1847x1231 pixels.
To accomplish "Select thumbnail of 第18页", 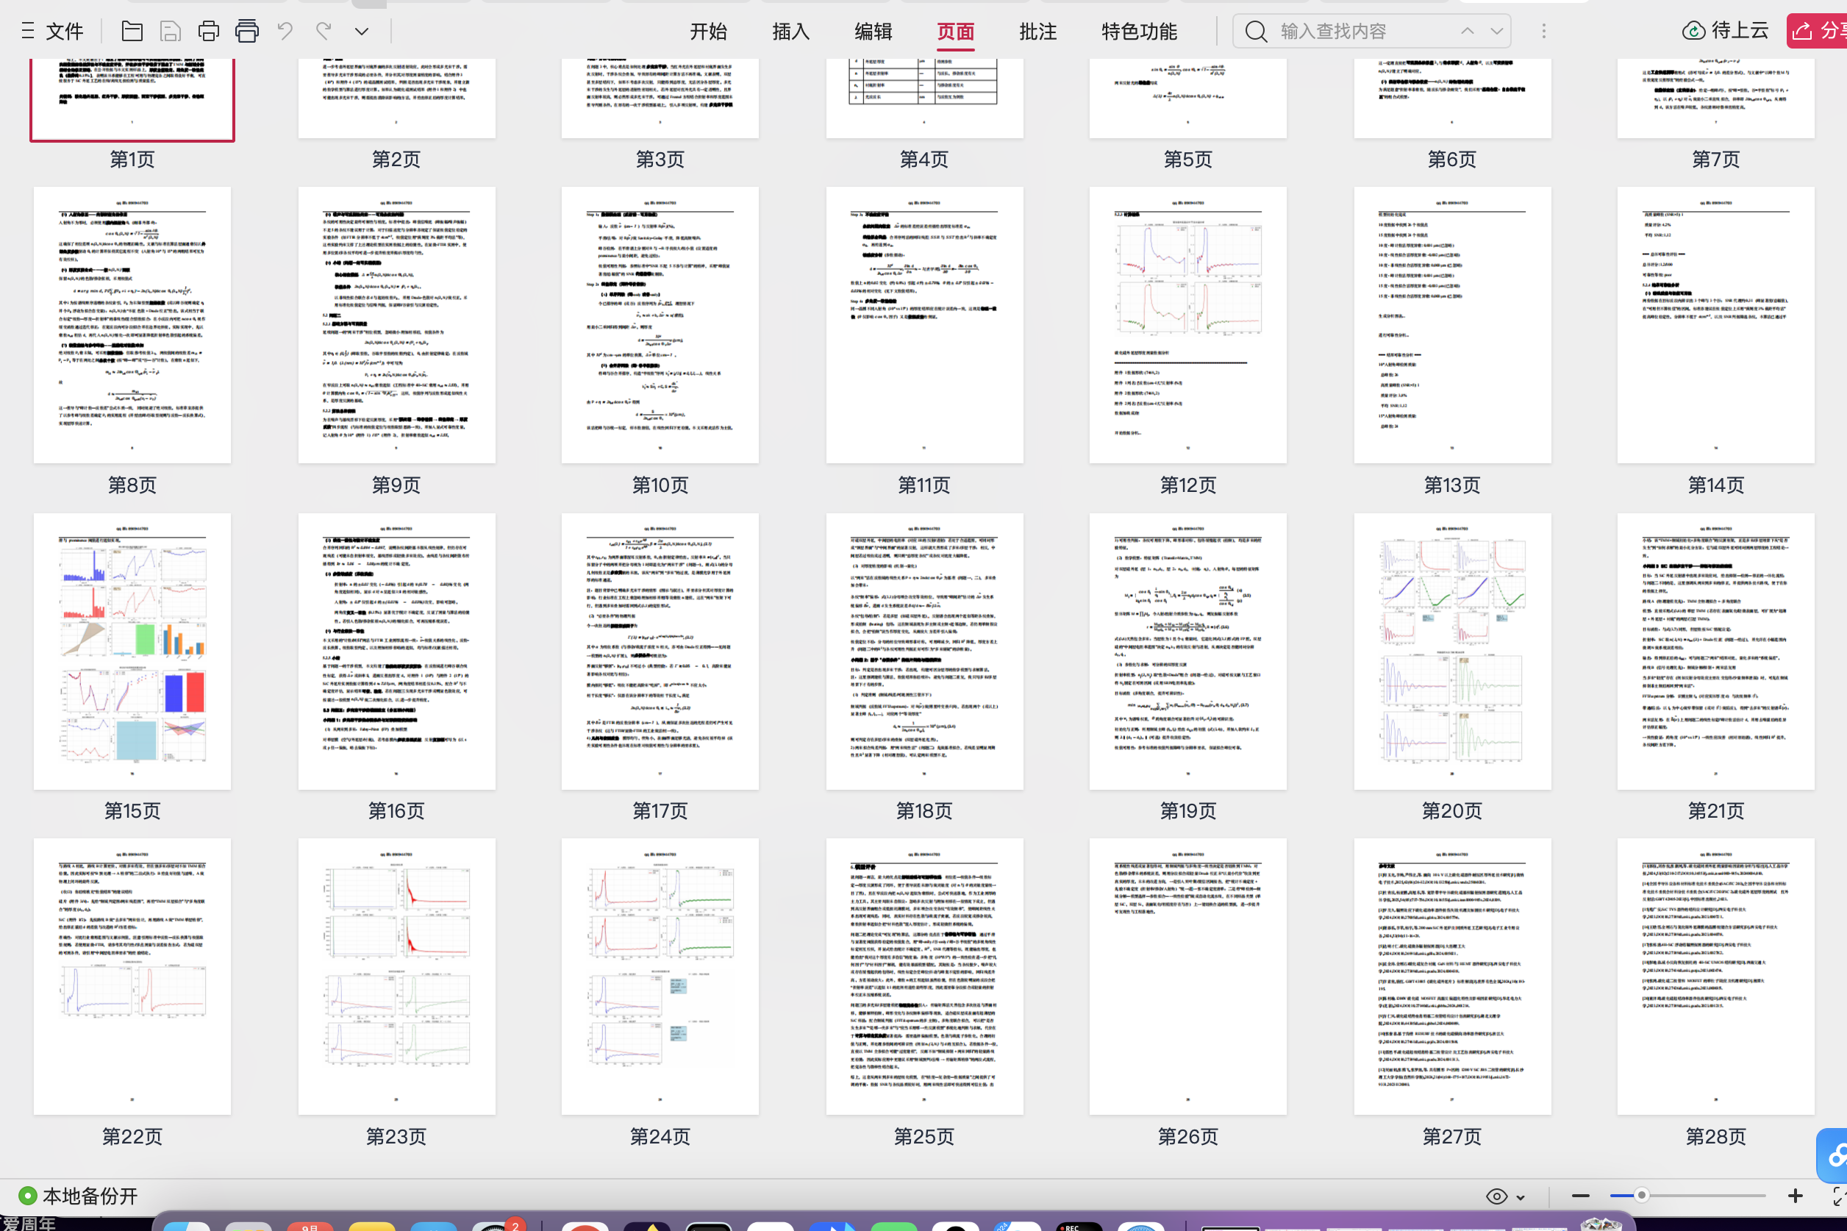I will pyautogui.click(x=925, y=651).
